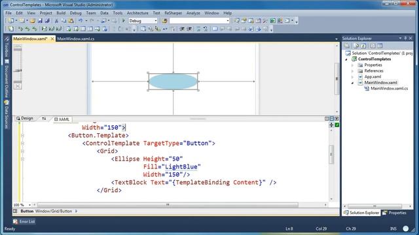
Task: Select MainWindow.xaml.cs in Solution Explorer
Action: (x=389, y=89)
